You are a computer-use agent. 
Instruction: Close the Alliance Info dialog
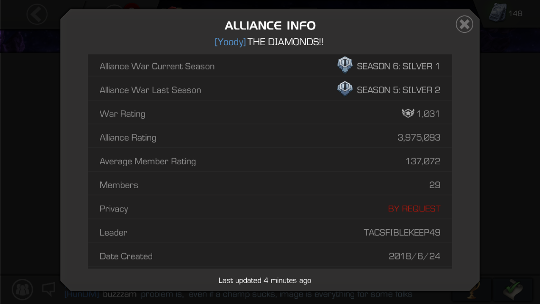point(464,24)
